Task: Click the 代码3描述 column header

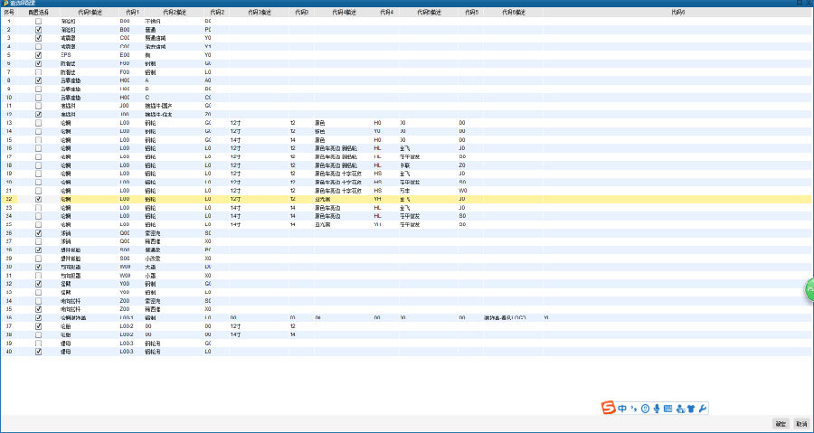Action: (259, 12)
